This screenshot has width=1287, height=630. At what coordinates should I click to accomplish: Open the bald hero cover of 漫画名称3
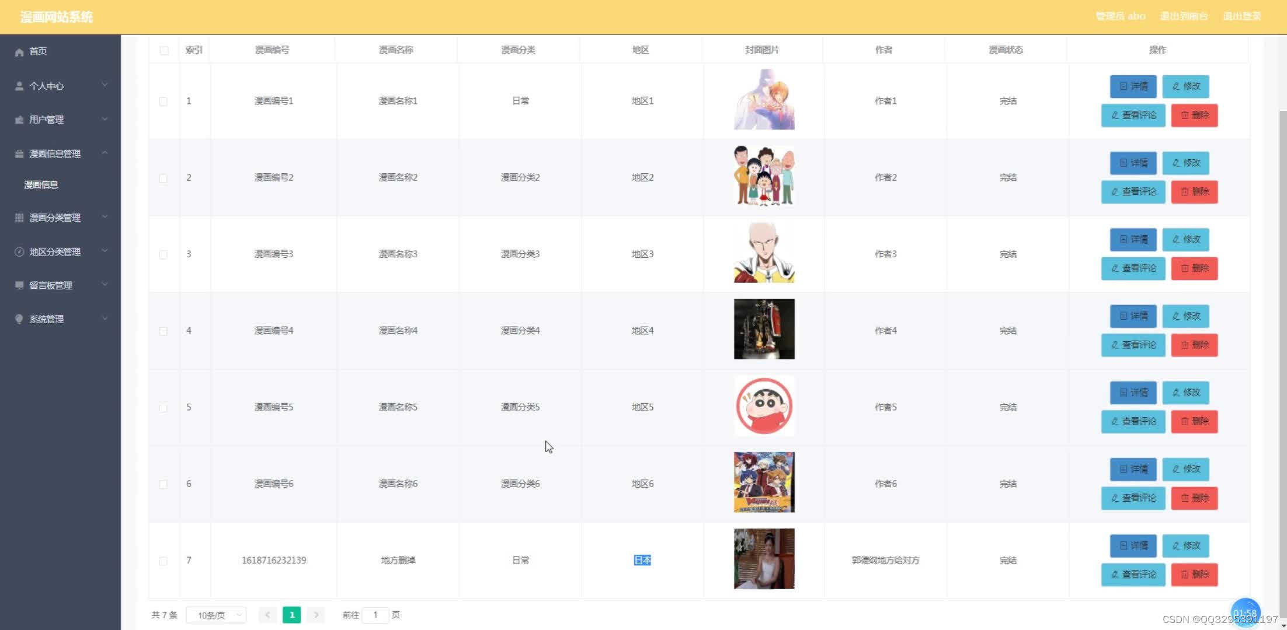pyautogui.click(x=764, y=253)
